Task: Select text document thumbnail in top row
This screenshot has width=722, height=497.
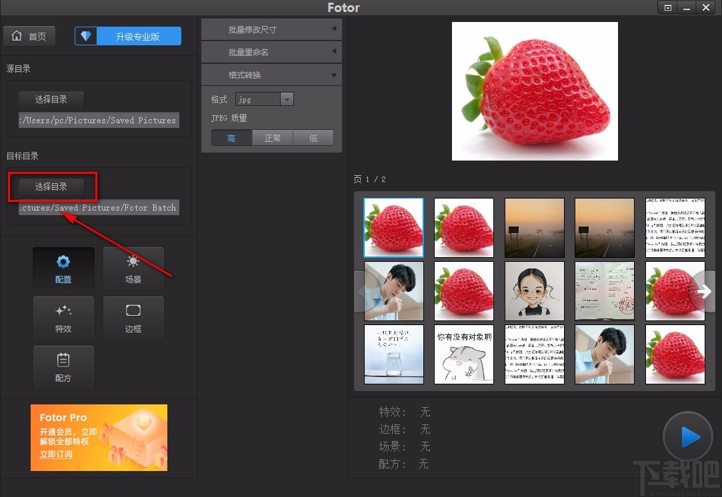Action: tap(675, 228)
